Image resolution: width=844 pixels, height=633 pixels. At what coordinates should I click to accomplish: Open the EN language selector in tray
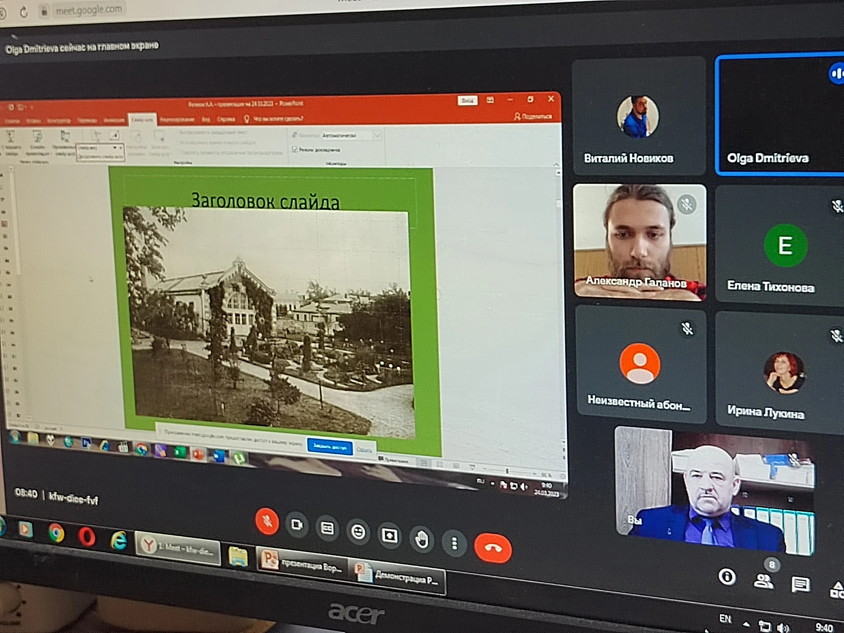[x=725, y=618]
